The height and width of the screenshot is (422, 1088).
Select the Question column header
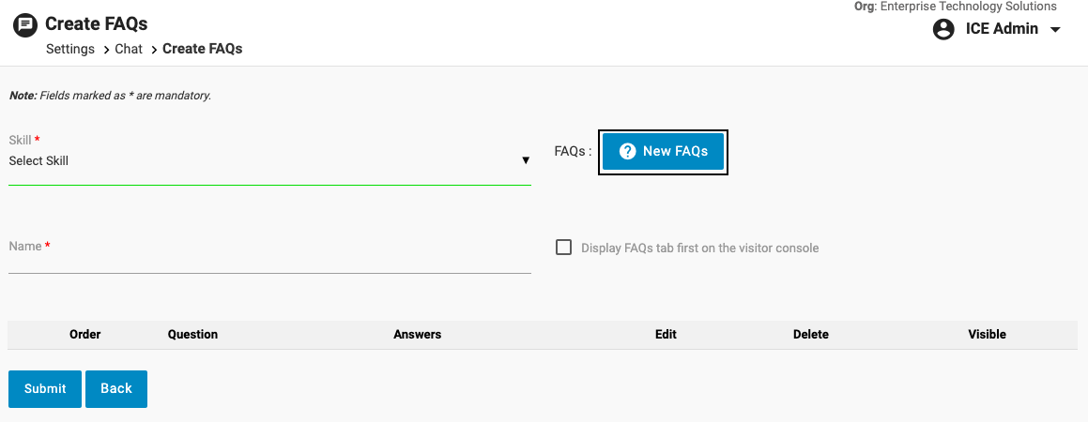(x=192, y=334)
